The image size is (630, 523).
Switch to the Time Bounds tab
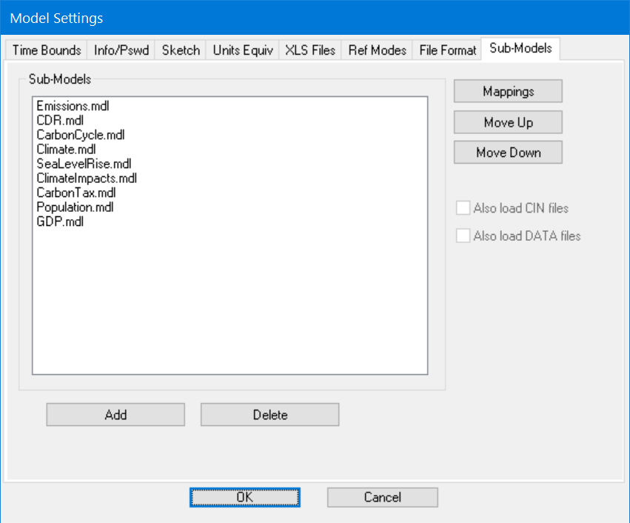[x=46, y=50]
